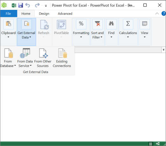Click the Clipboard paste icon
This screenshot has height=146, width=166.
[9, 24]
